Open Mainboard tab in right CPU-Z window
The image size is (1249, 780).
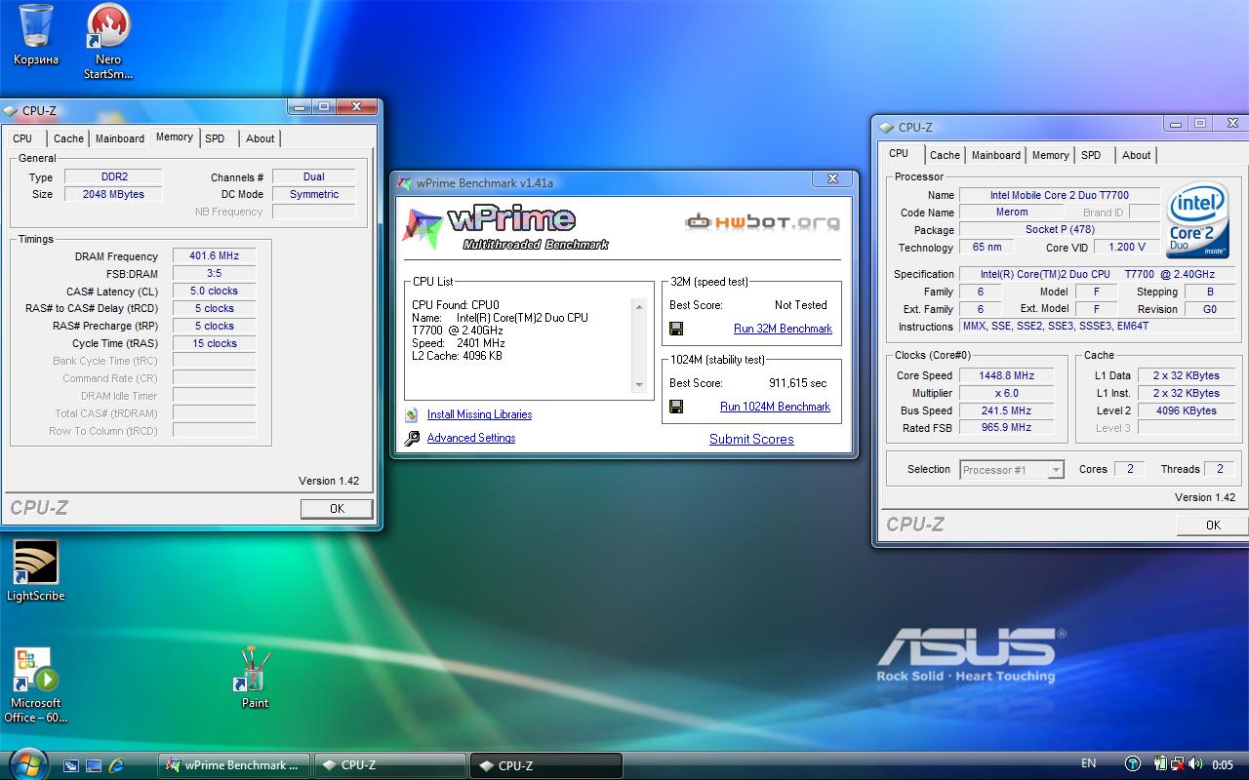pyautogui.click(x=995, y=155)
